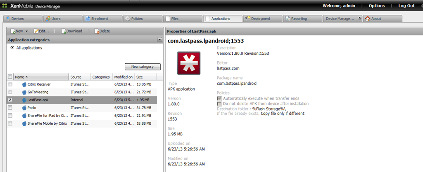
Task: Click the New category button
Action: (143, 67)
